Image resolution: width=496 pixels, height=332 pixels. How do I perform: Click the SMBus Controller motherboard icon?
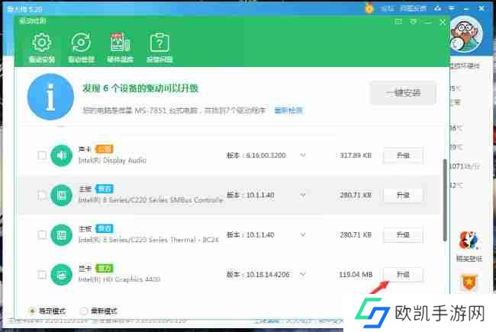pos(61,195)
